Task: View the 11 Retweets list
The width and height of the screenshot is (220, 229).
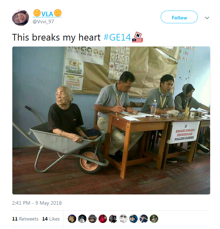Action: tap(25, 219)
